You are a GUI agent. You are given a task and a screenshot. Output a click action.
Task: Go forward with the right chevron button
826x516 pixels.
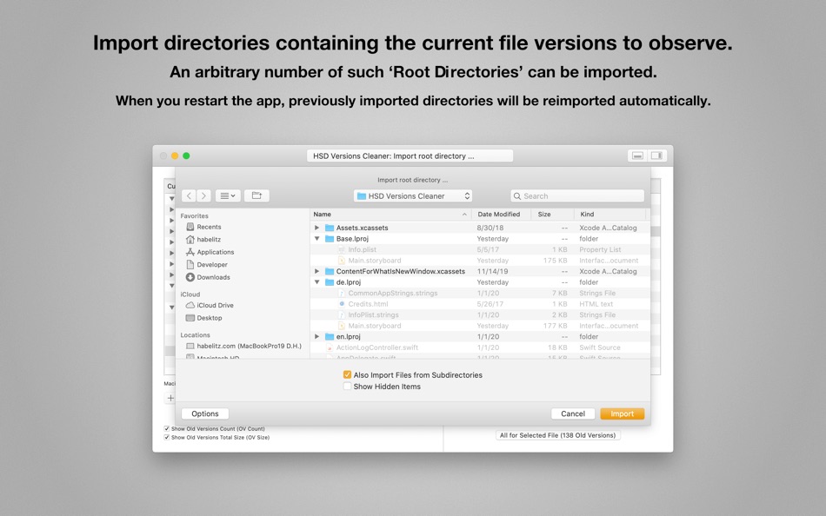tap(203, 195)
